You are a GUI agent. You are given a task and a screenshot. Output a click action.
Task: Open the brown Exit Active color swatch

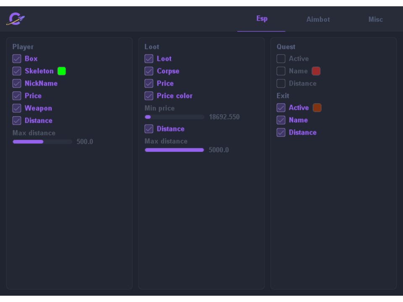point(317,108)
